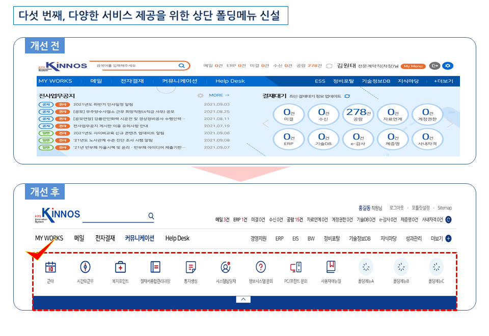Select 전자결재 in the upper blue menu bar

click(132, 81)
